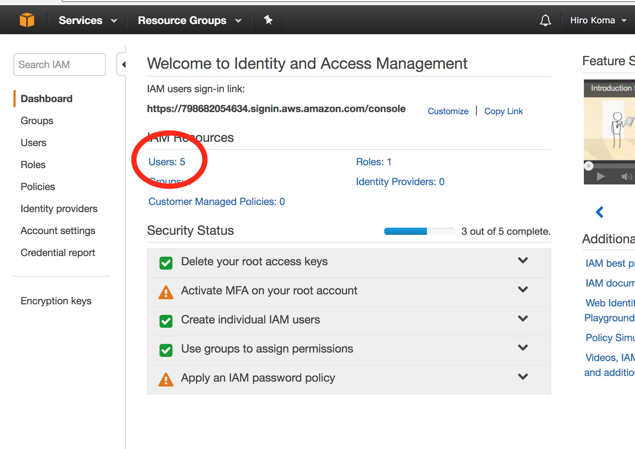Image resolution: width=635 pixels, height=449 pixels.
Task: Open Identity providers in the sidebar
Action: pos(59,209)
